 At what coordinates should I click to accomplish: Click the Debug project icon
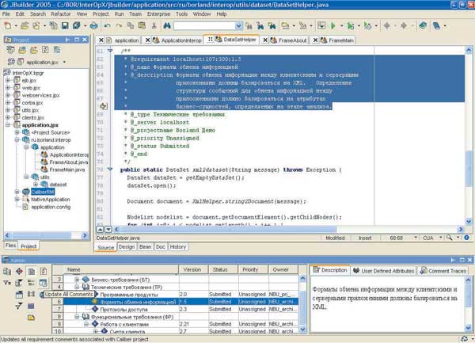tap(351, 26)
